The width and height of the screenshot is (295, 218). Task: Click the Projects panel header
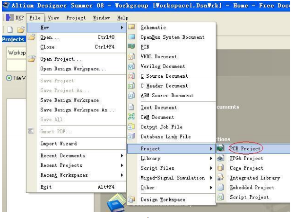14,39
